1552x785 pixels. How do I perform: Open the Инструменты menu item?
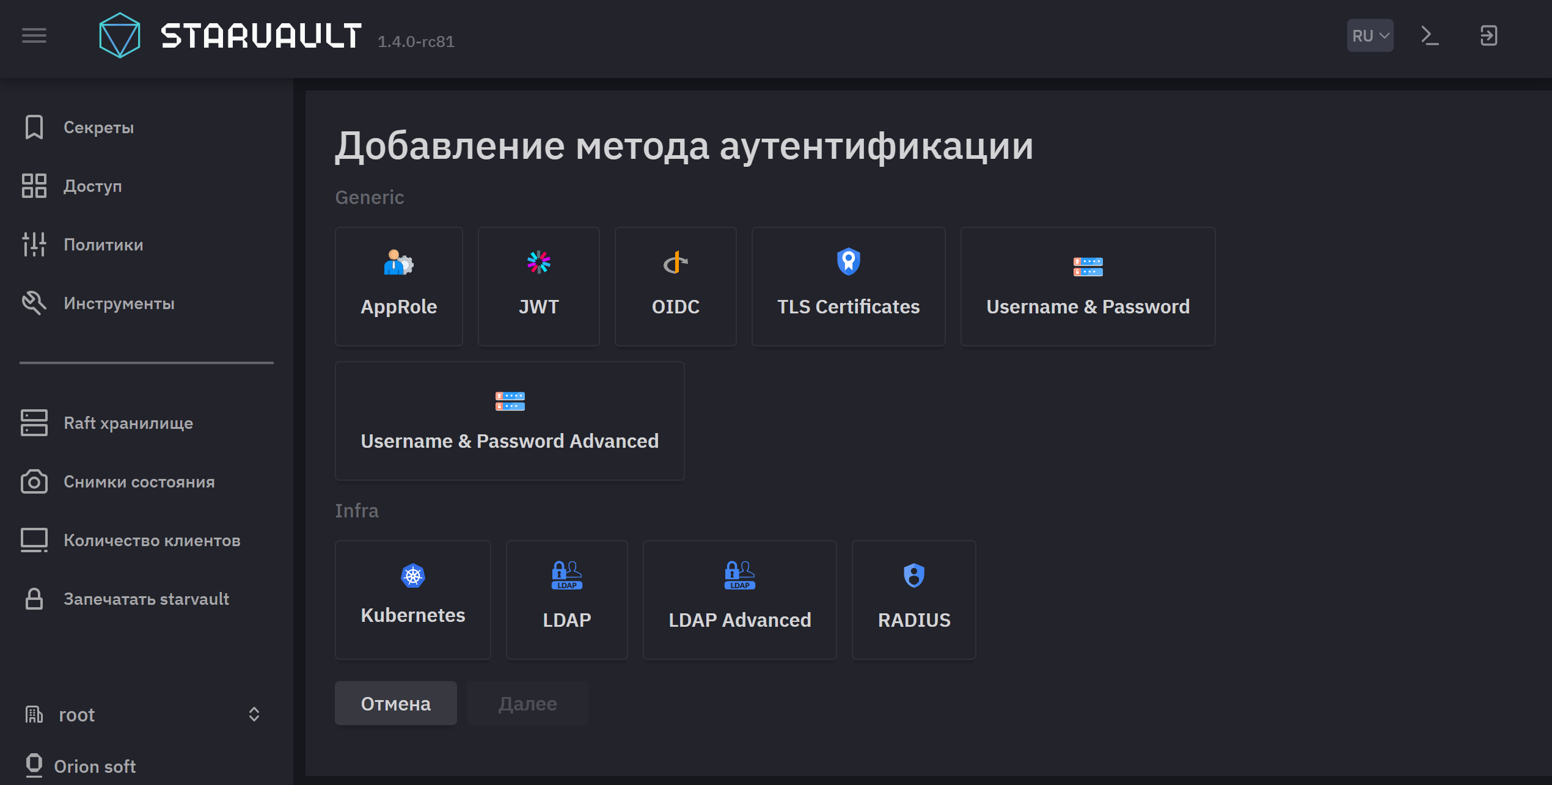119,303
